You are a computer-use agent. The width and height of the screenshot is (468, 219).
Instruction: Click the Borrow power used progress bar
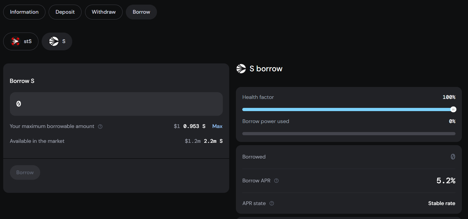349,134
